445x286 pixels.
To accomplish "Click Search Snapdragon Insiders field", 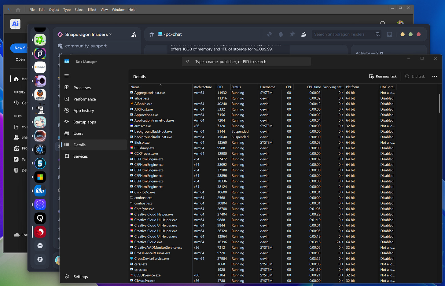I will click(x=347, y=34).
